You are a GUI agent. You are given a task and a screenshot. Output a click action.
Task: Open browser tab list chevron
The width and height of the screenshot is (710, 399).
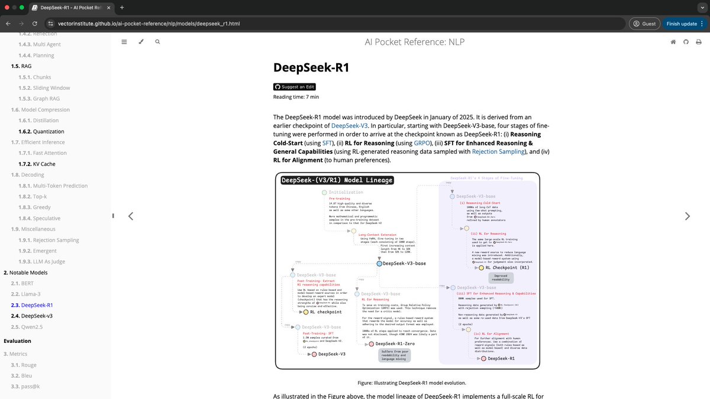pyautogui.click(x=701, y=8)
